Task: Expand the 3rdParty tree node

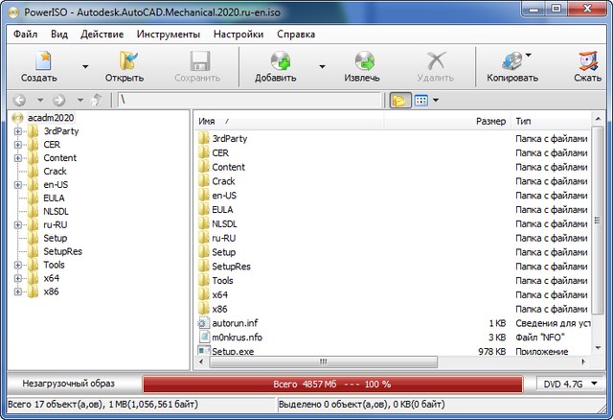Action: pos(17,131)
